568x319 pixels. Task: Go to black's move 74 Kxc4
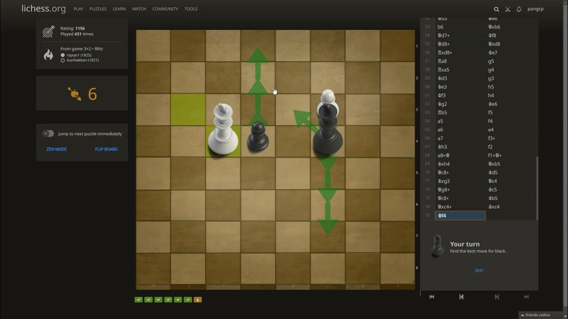coord(510,207)
